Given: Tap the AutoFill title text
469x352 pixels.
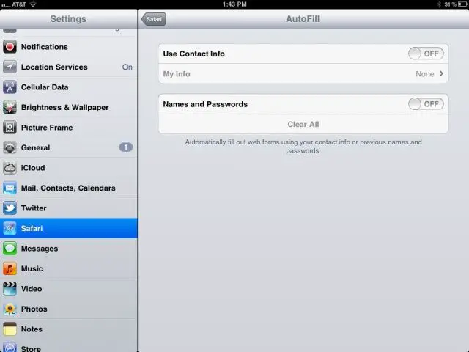Looking at the screenshot, I should coord(303,19).
